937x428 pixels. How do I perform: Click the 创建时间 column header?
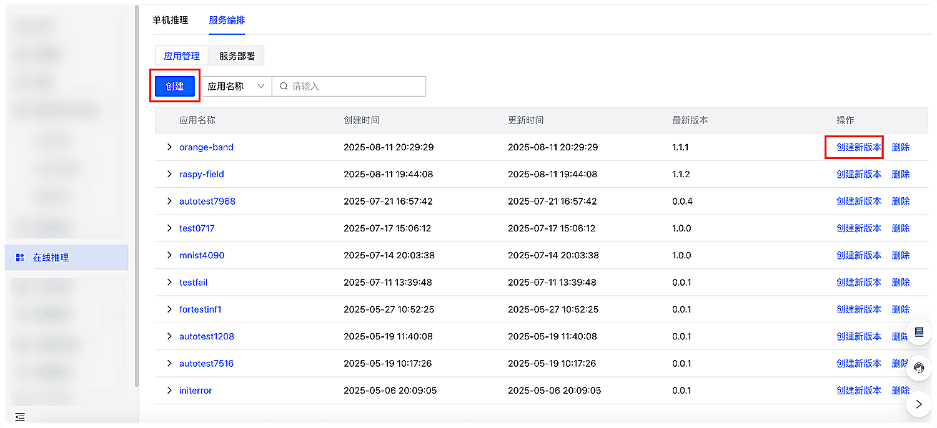[x=362, y=120]
